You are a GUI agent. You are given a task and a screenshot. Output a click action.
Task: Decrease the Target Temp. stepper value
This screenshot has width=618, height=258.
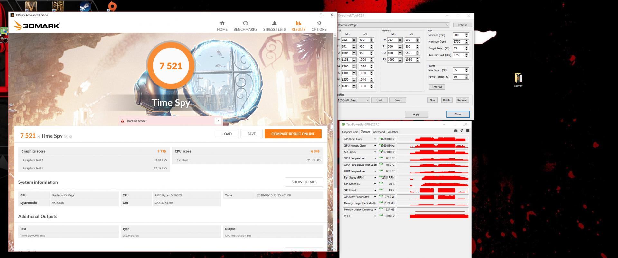467,49
